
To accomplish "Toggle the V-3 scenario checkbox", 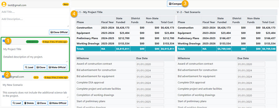I will [x=3, y=77].
